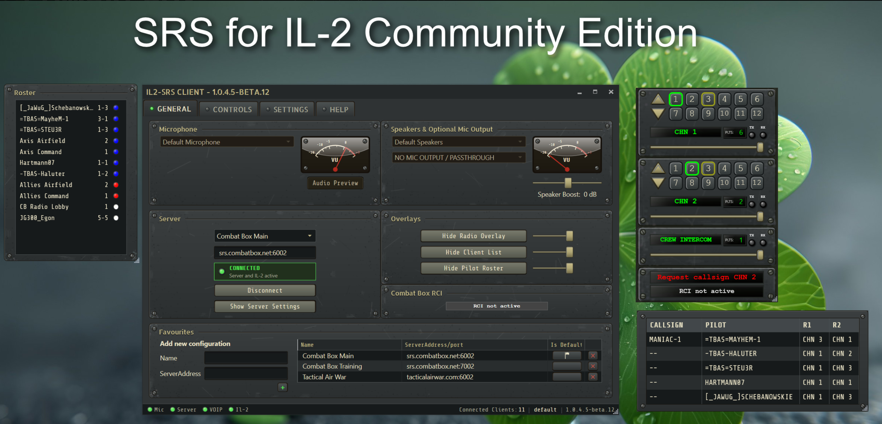Click the up arrow on radio 1 panel

coord(658,99)
